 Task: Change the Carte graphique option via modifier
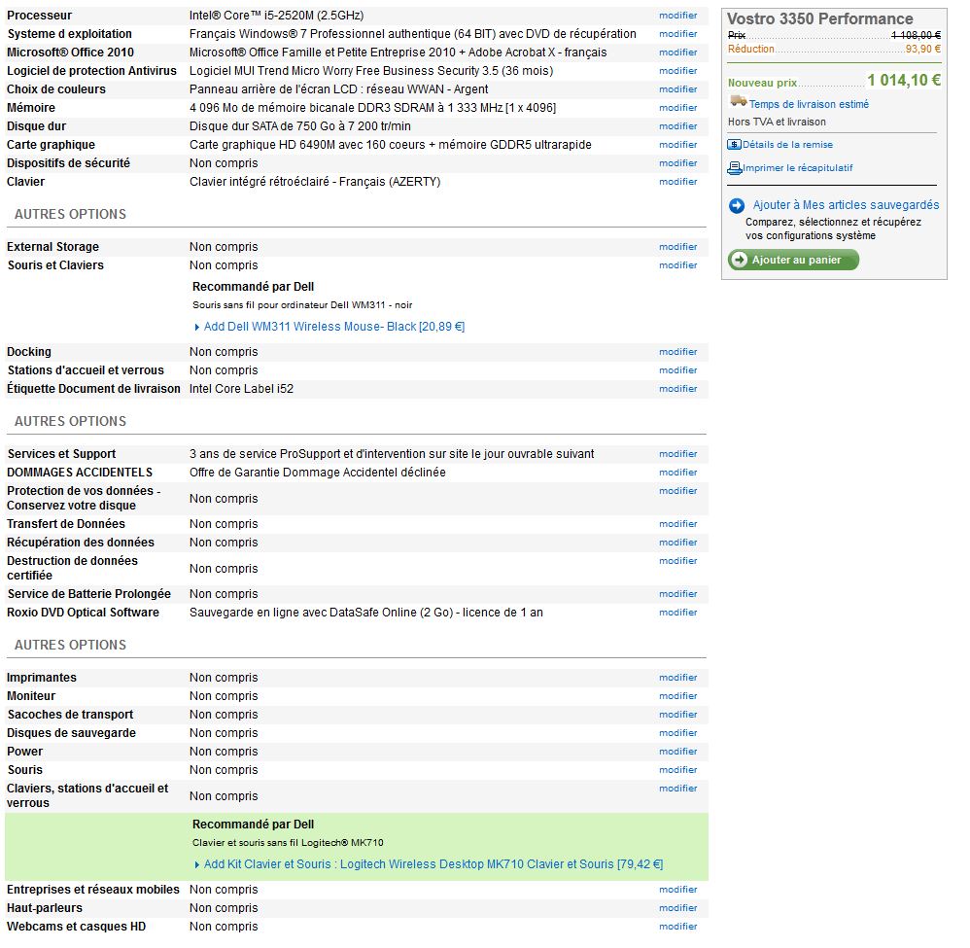[x=677, y=145]
